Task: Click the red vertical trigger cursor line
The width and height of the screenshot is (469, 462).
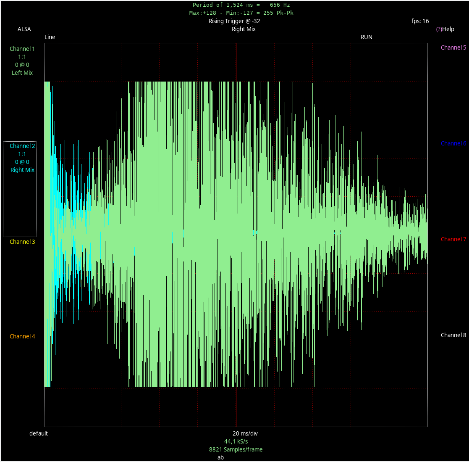Action: 236,235
